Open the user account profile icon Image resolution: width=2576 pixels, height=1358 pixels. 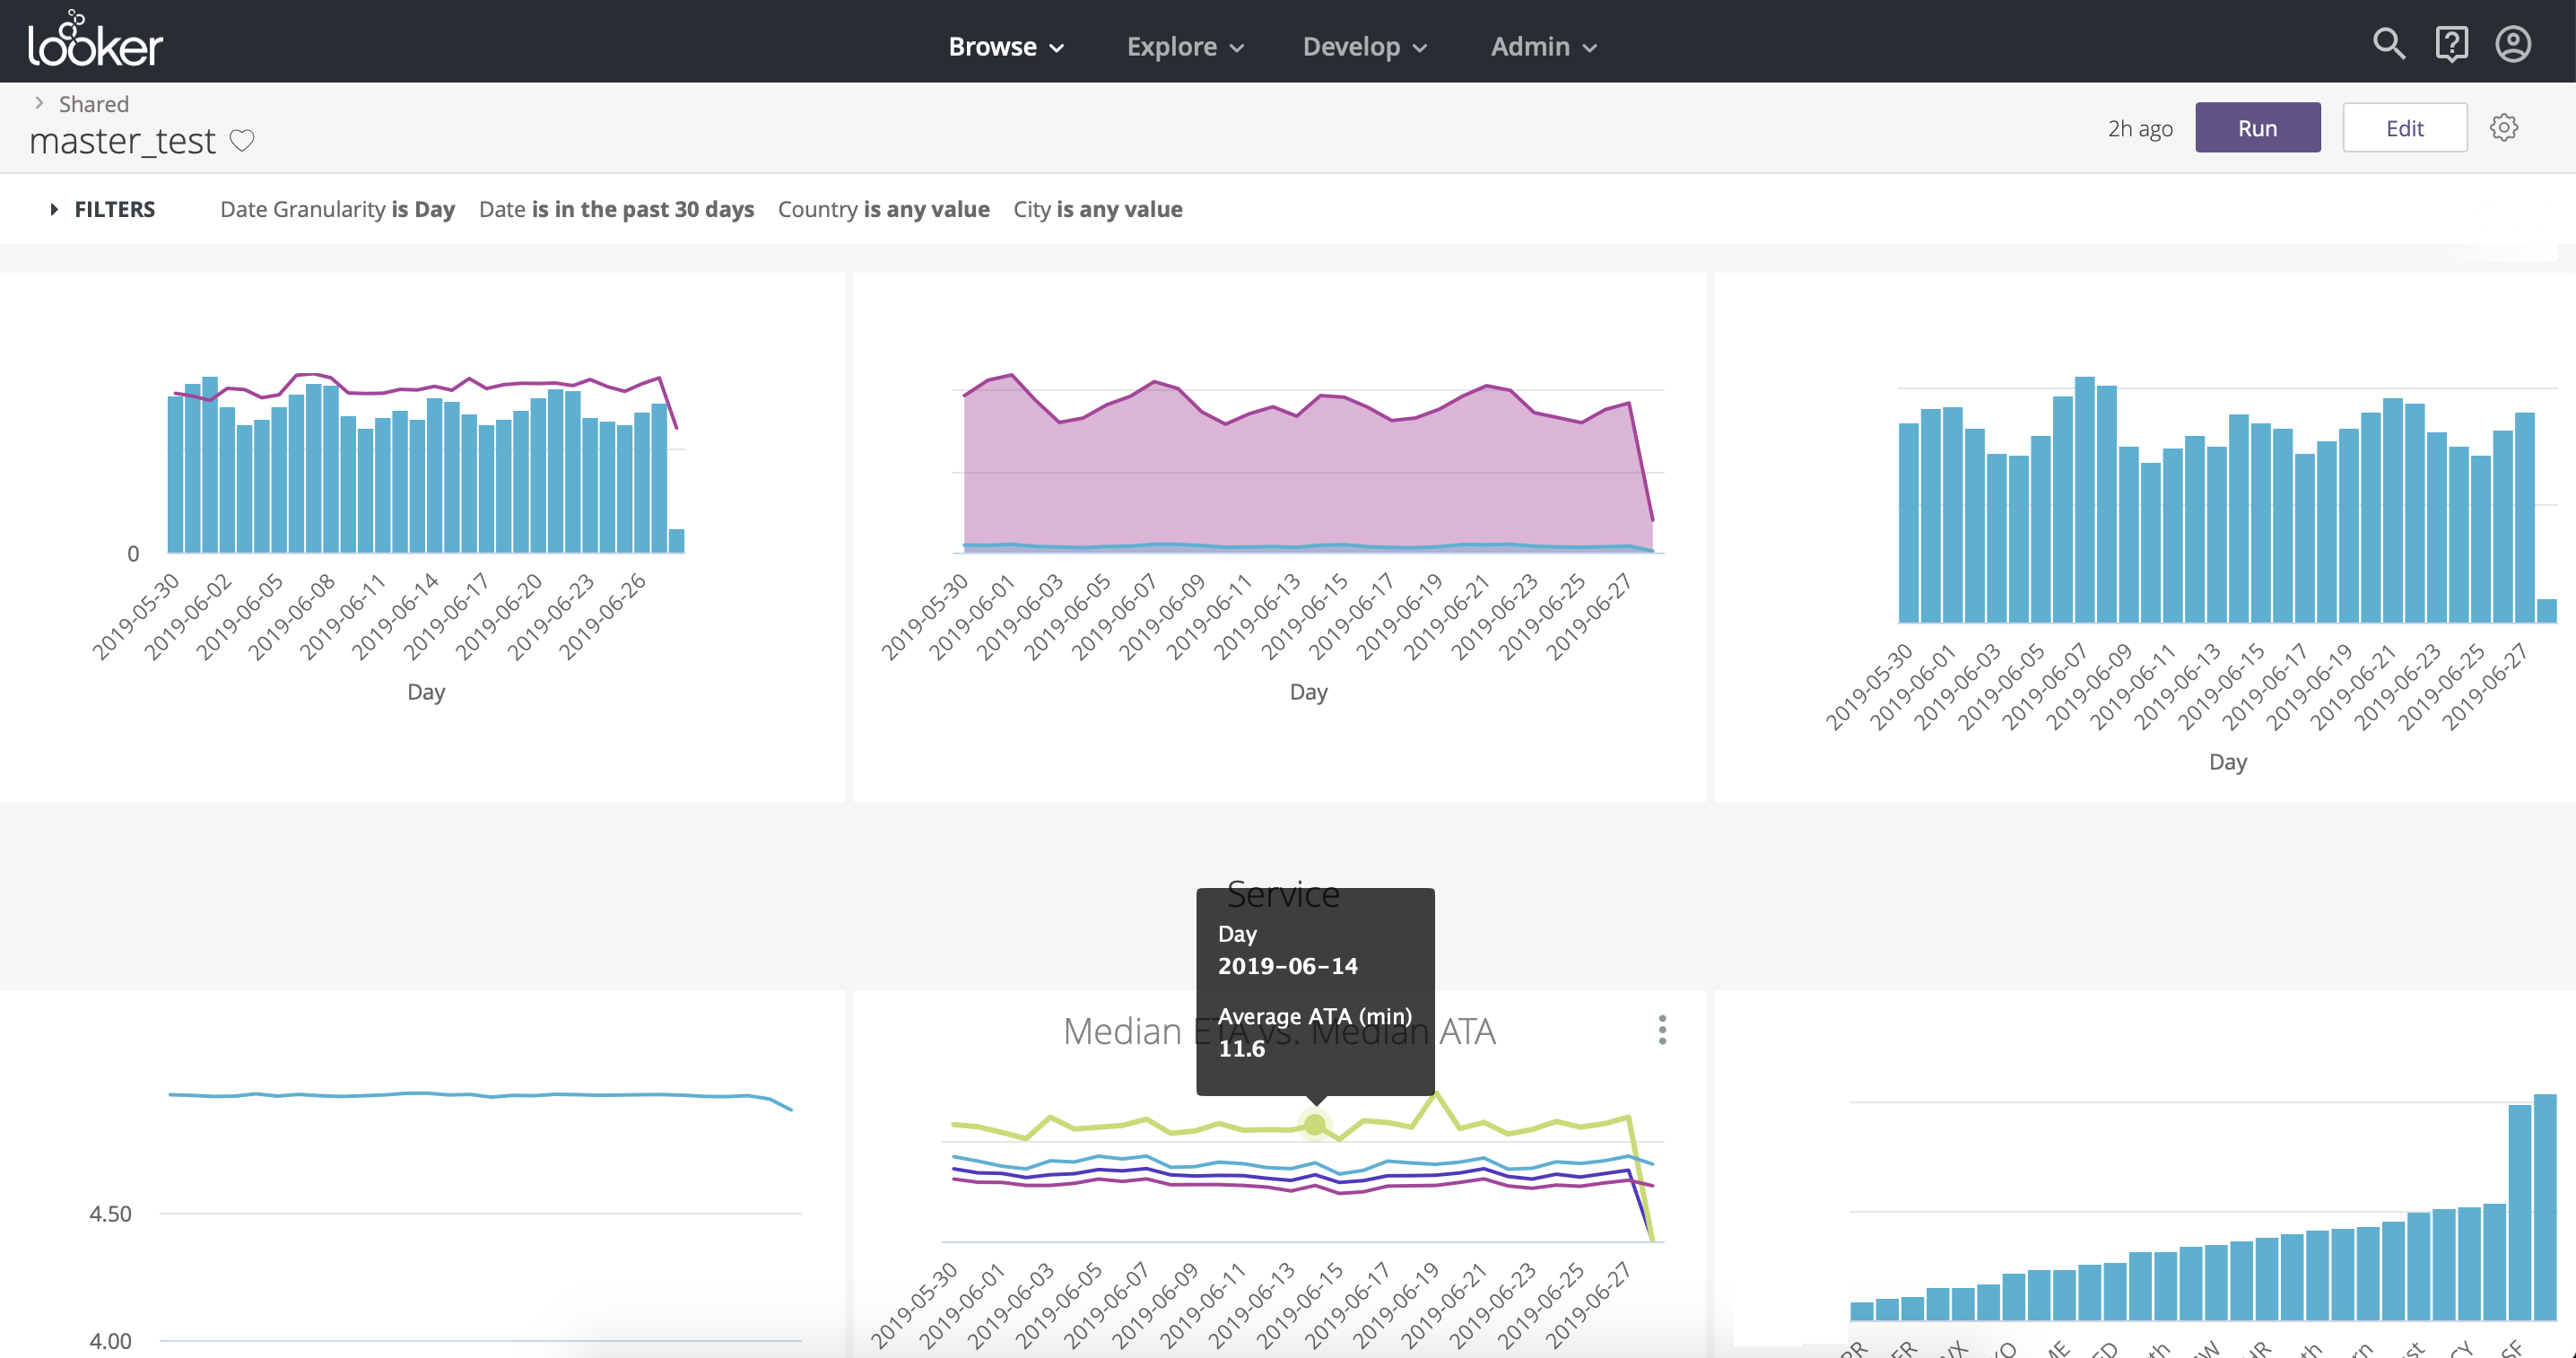click(x=2512, y=44)
